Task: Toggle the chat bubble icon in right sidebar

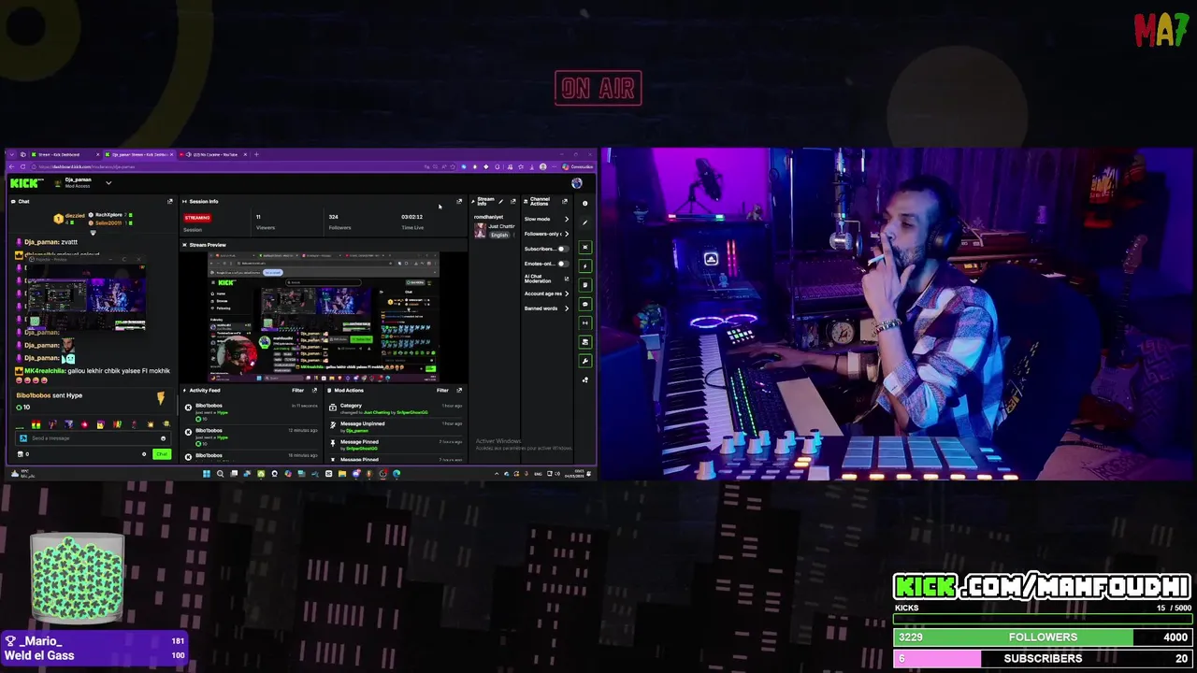Action: [x=585, y=304]
